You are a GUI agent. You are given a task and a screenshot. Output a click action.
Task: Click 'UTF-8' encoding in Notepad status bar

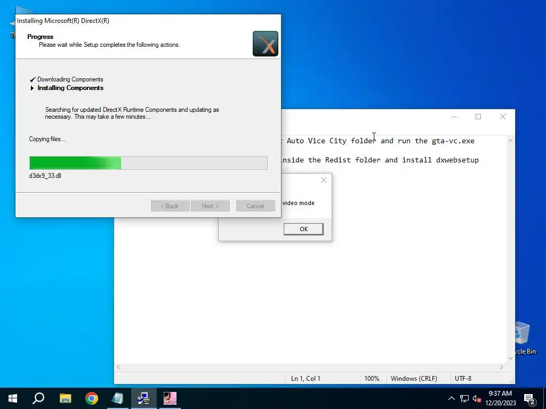463,379
